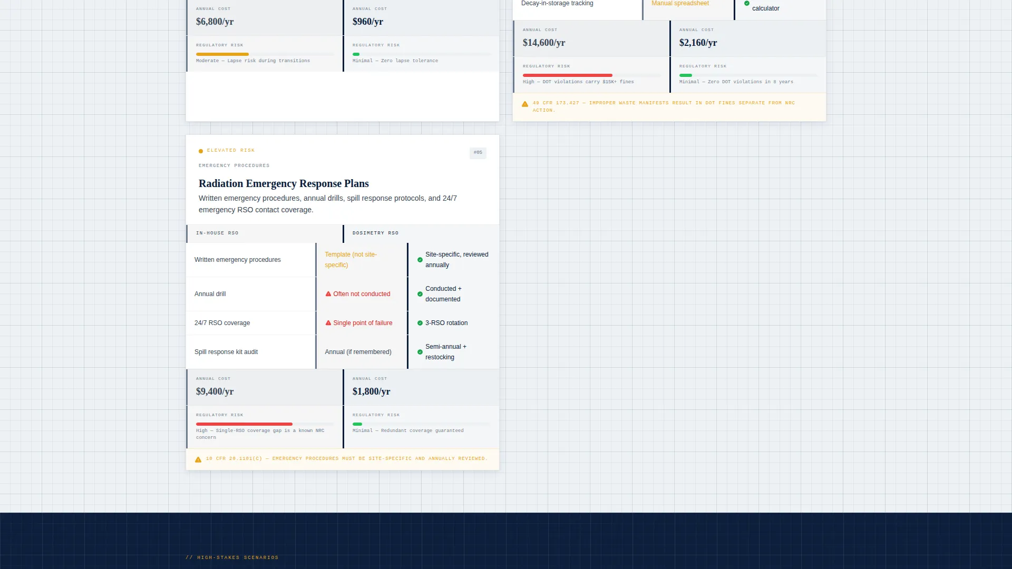The width and height of the screenshot is (1012, 569).
Task: Click the Written emergency procedures row label
Action: tap(238, 260)
